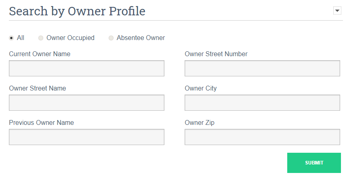Image resolution: width=345 pixels, height=177 pixels.
Task: Click the Previous Owner Name text field
Action: [x=86, y=137]
